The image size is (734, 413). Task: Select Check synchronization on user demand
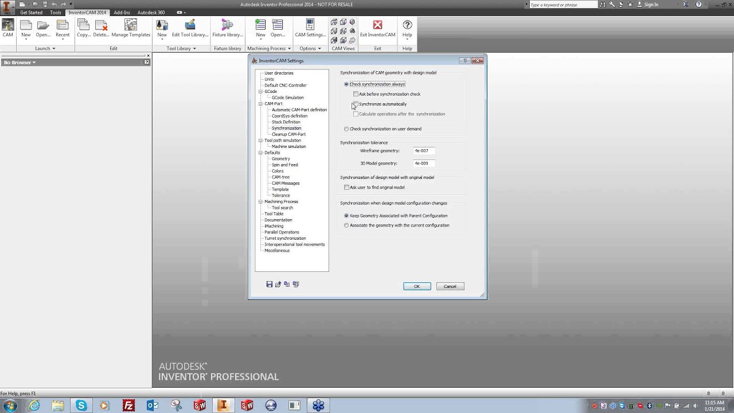[x=346, y=129]
